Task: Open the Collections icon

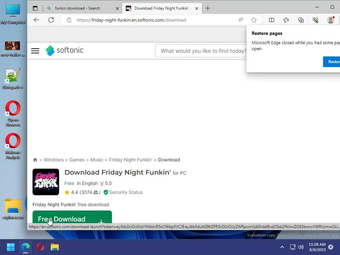Action: [301, 20]
